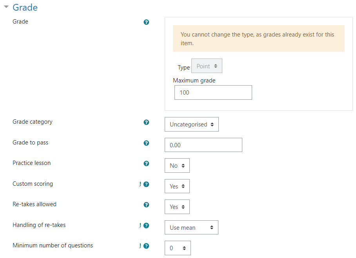
Task: Show help for Grade to pass
Action: (146, 143)
